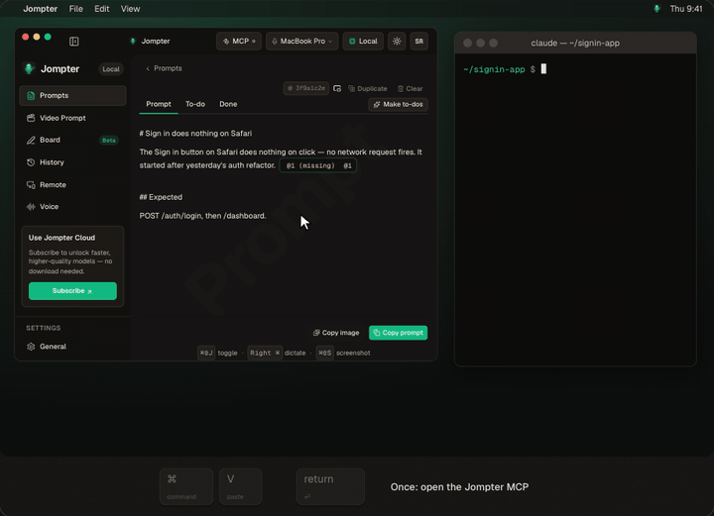This screenshot has width=714, height=516.
Task: Click the Thu 9:41 clock
Action: click(x=686, y=9)
